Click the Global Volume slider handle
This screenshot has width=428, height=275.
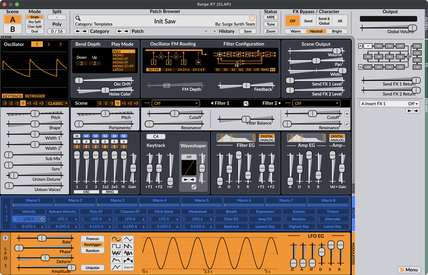(412, 27)
